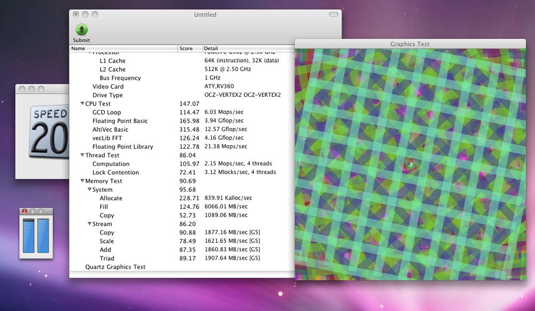Collapse the Thread Test group
Screen dimensions: 535x311
click(82, 155)
